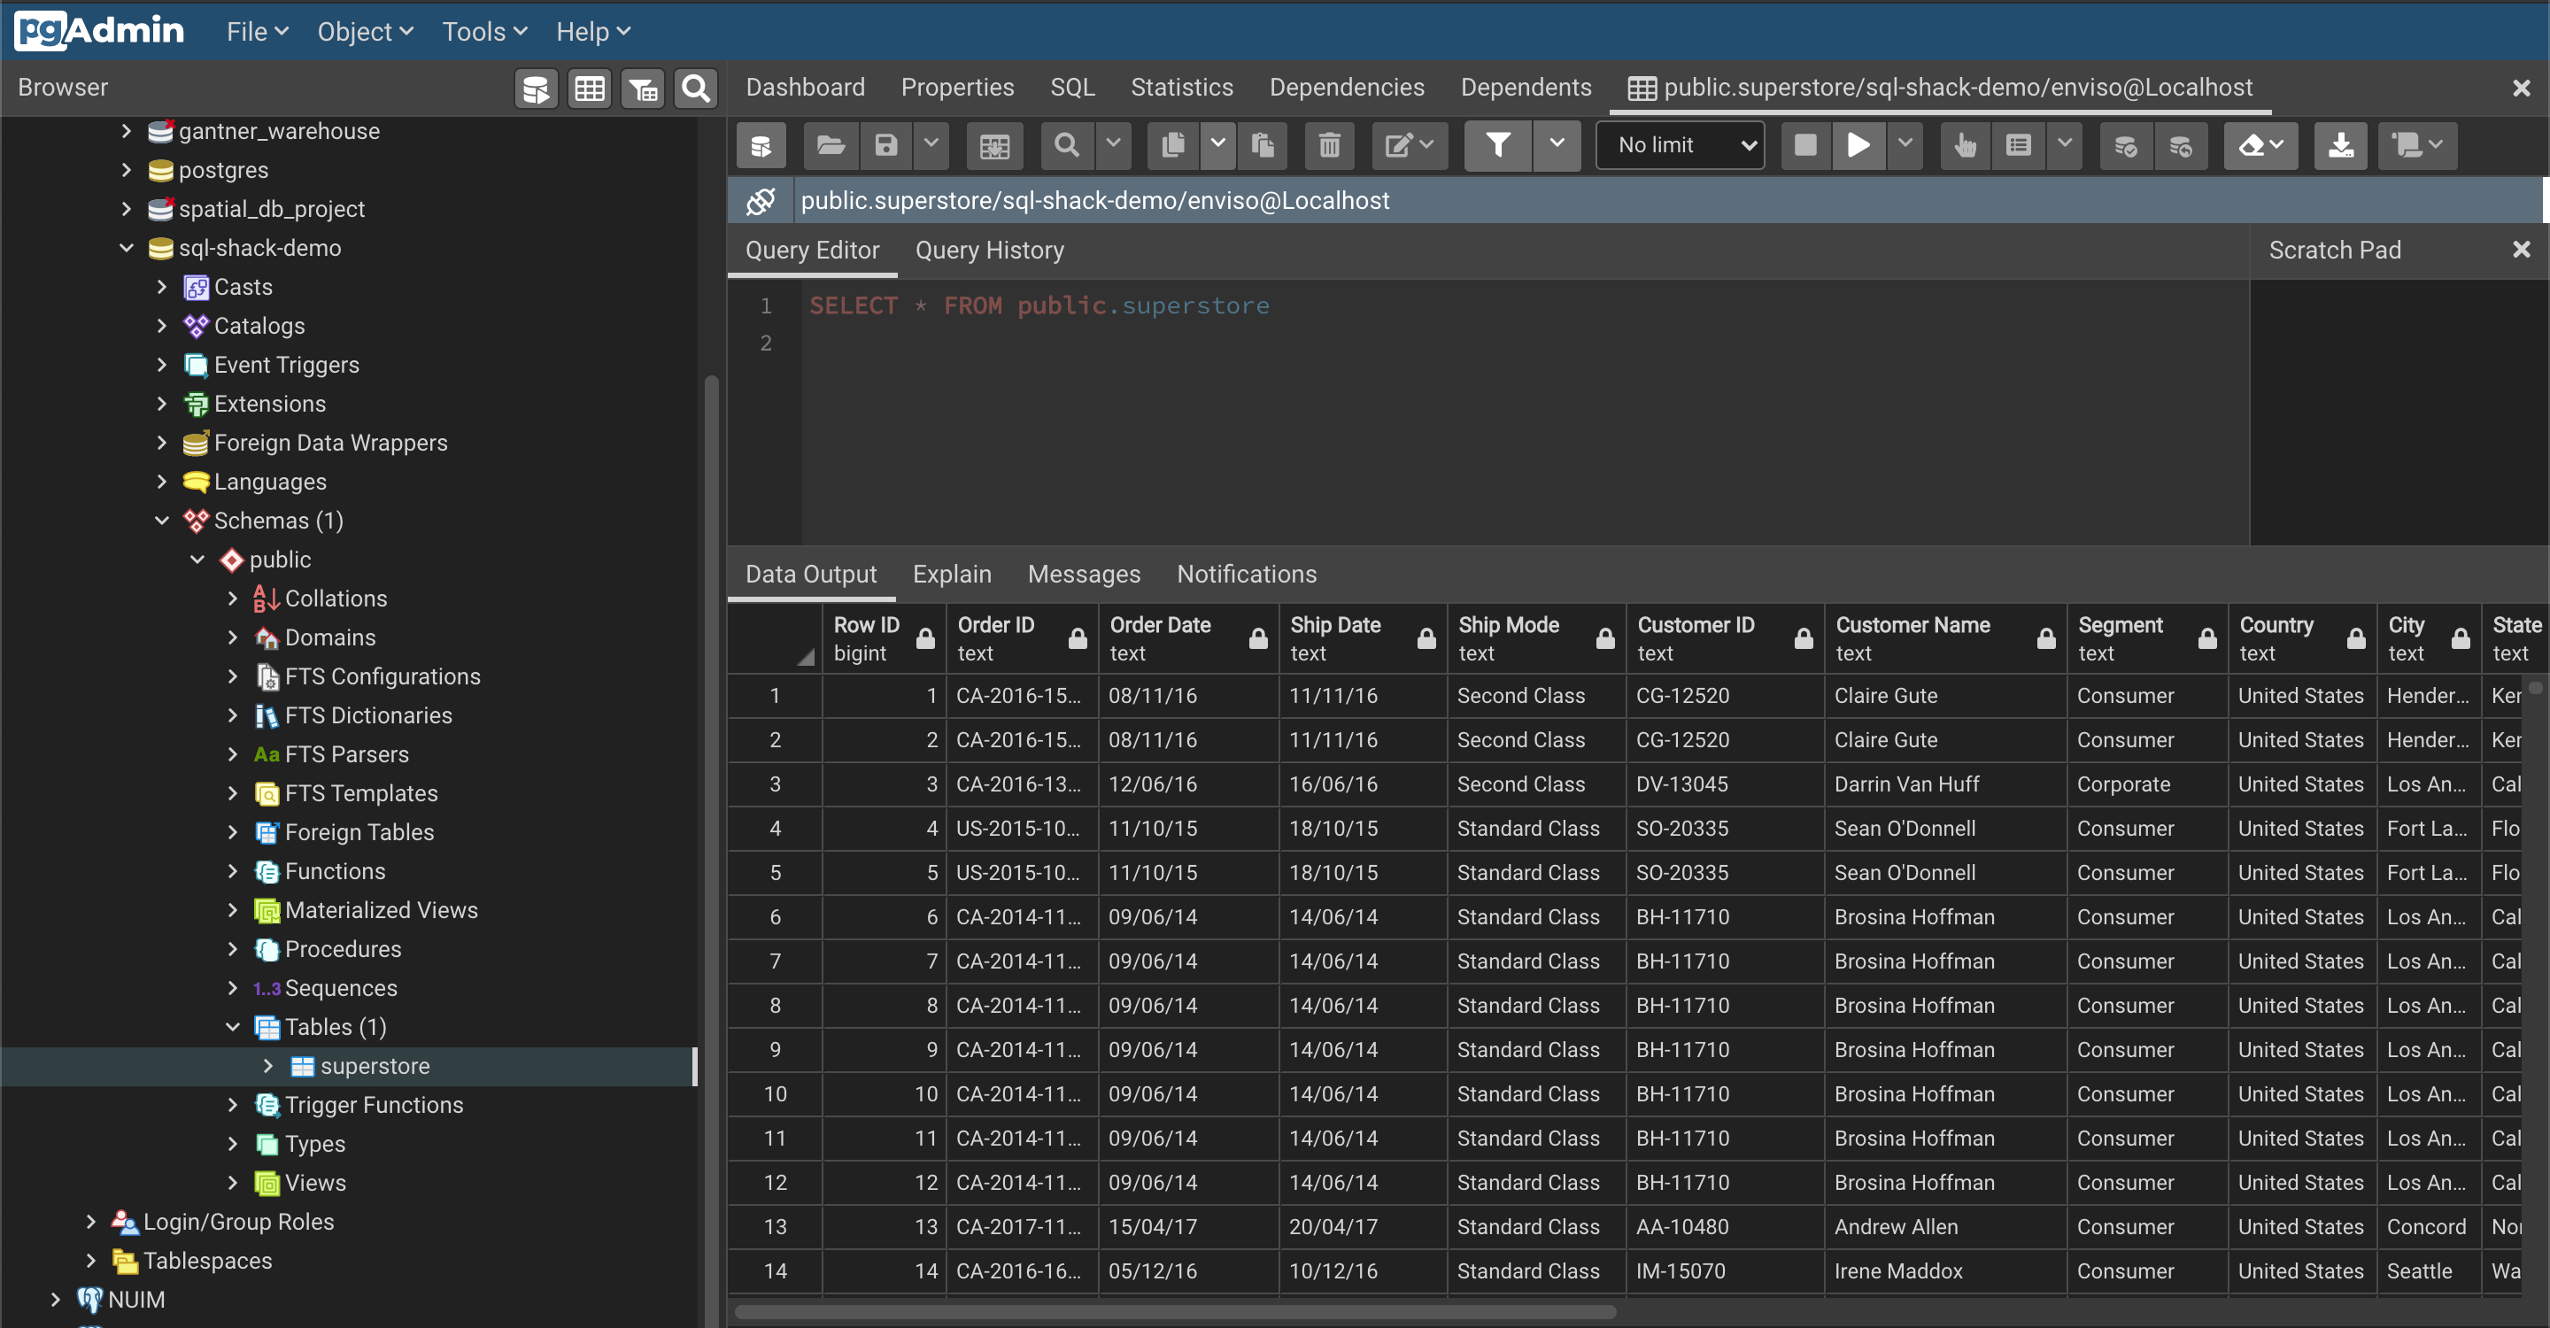
Task: Collapse the Schemas (1) tree node
Action: 161,521
